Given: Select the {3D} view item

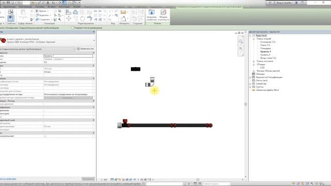Looking at the screenshot, I should [x=262, y=68].
